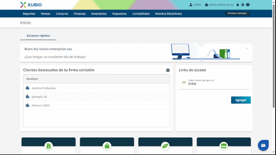The width and height of the screenshot is (276, 155).
Task: Select client Ejemplo SA
Action: click(x=96, y=97)
